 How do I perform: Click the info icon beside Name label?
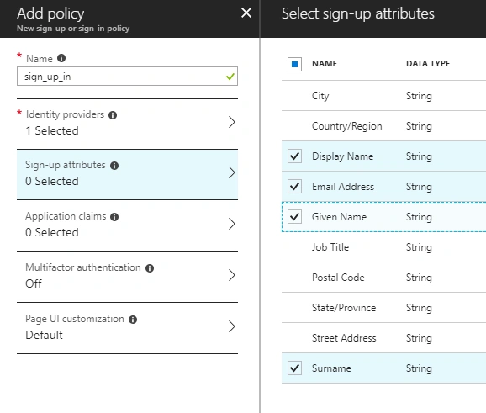(x=61, y=58)
